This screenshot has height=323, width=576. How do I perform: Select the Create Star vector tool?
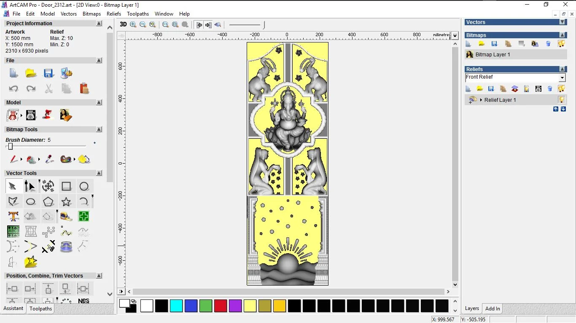66,201
